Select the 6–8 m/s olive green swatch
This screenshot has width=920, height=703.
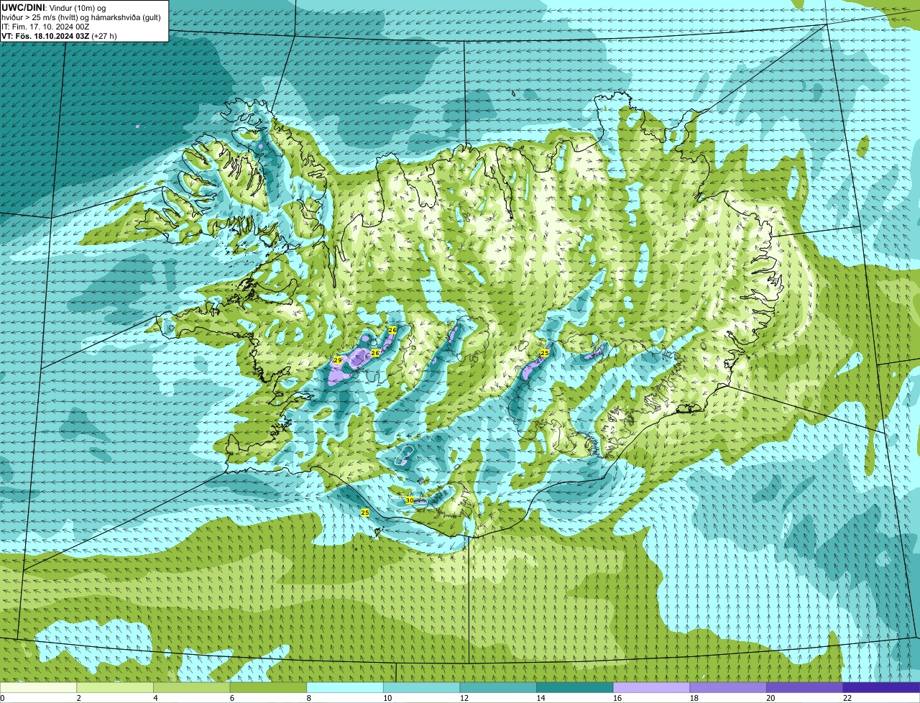click(x=268, y=687)
